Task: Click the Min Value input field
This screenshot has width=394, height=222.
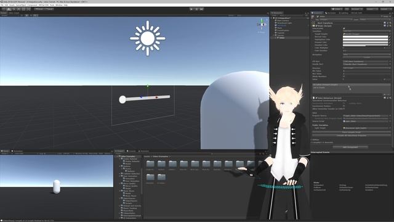Action: pos(367,71)
